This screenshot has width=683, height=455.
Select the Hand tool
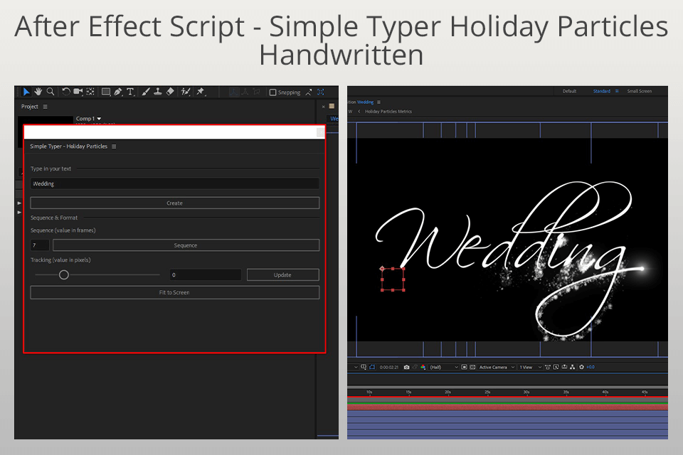38,92
